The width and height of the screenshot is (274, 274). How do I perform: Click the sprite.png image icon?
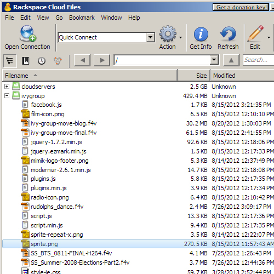pos(25,244)
